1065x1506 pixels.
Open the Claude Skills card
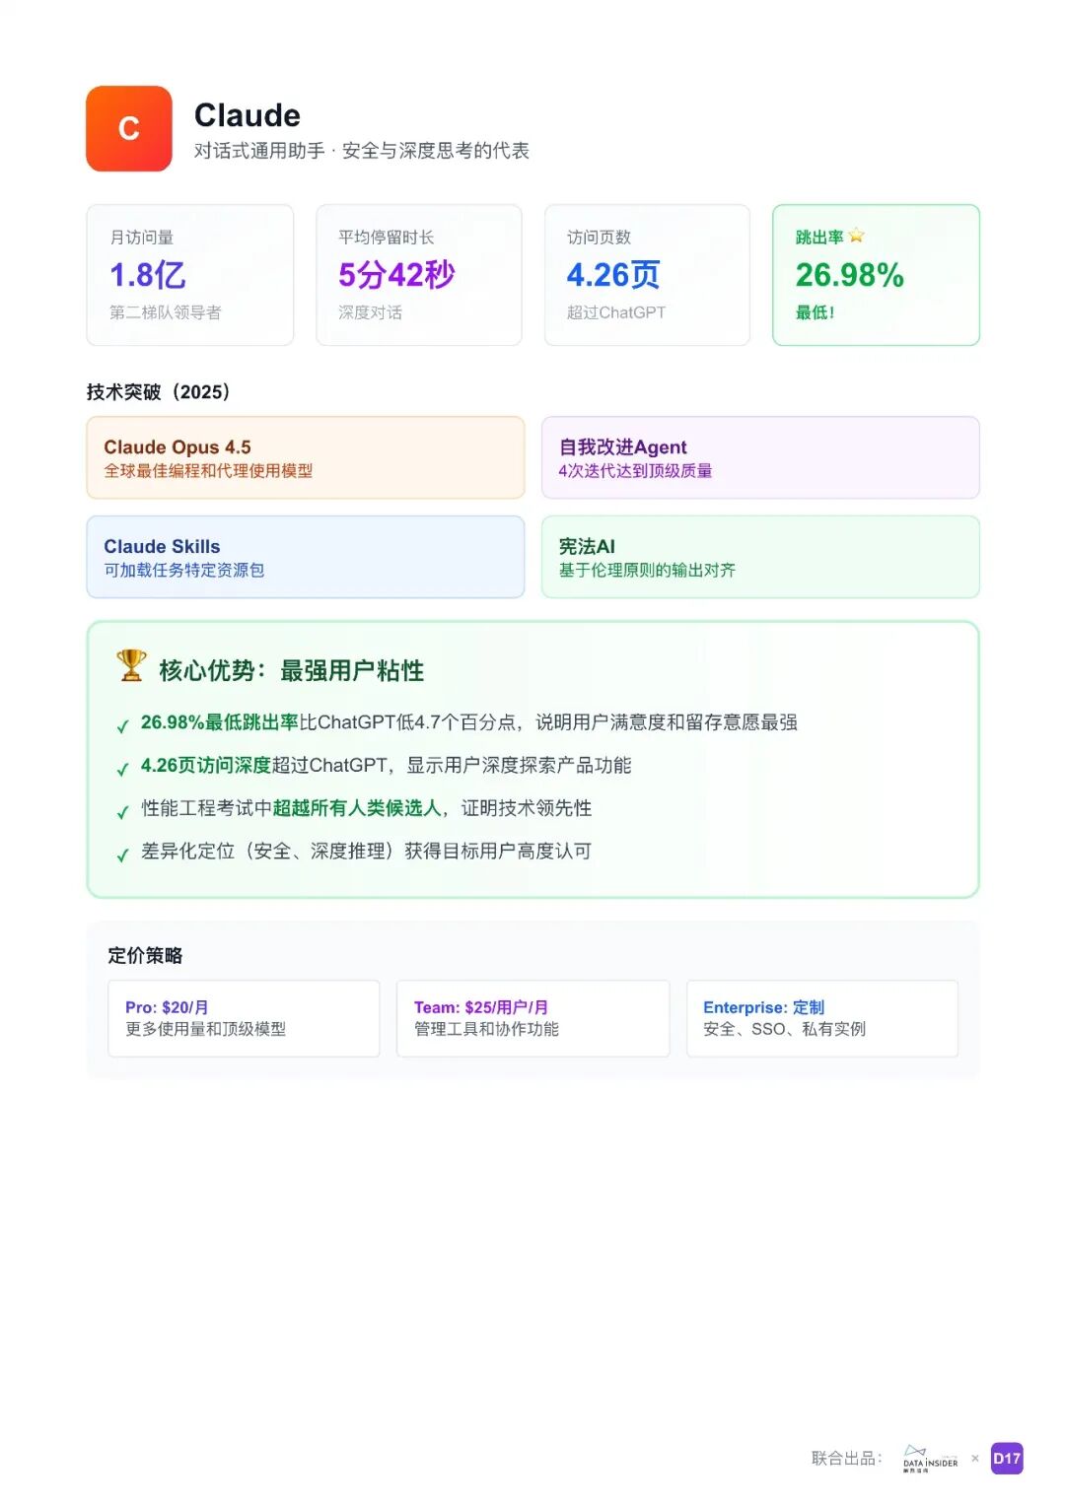[x=306, y=557]
